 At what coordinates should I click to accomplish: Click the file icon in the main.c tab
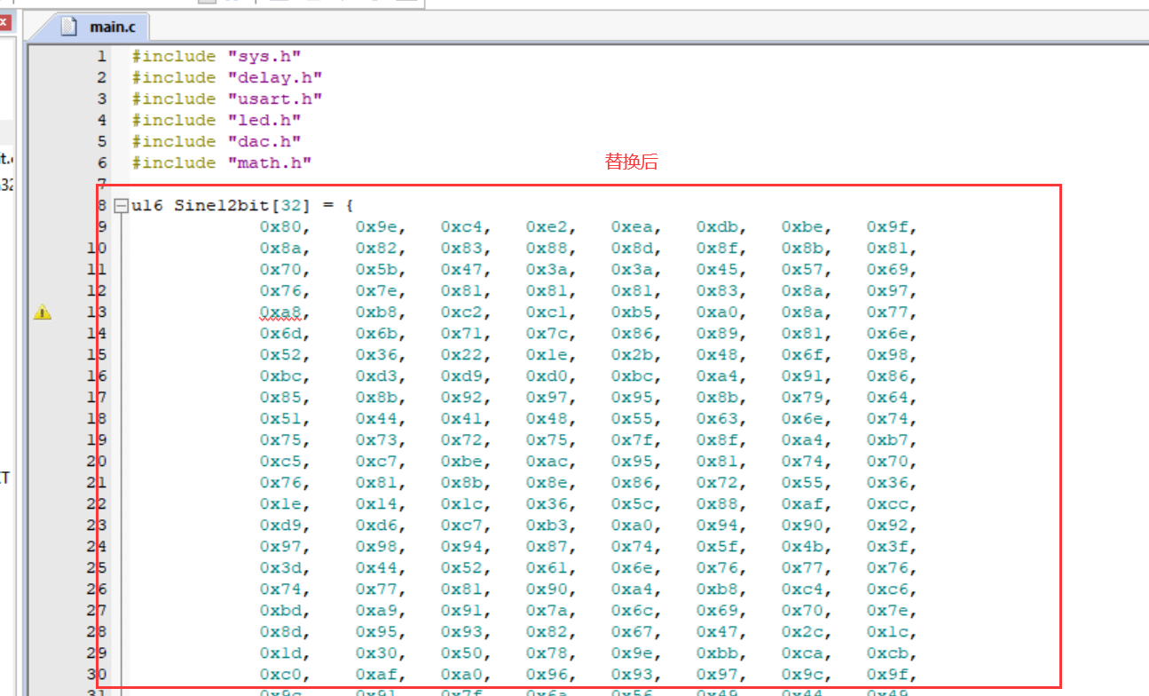[70, 27]
